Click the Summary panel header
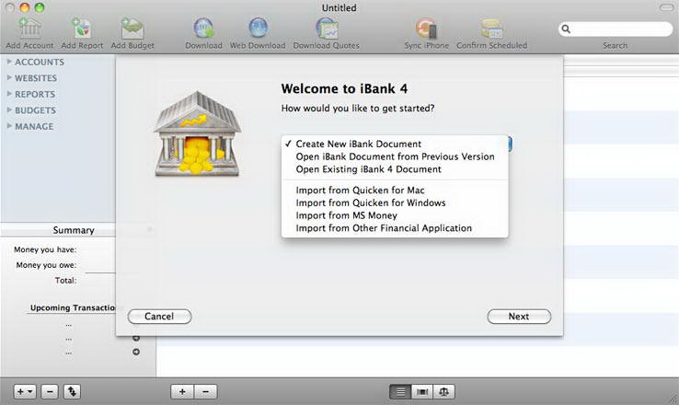 (x=74, y=230)
